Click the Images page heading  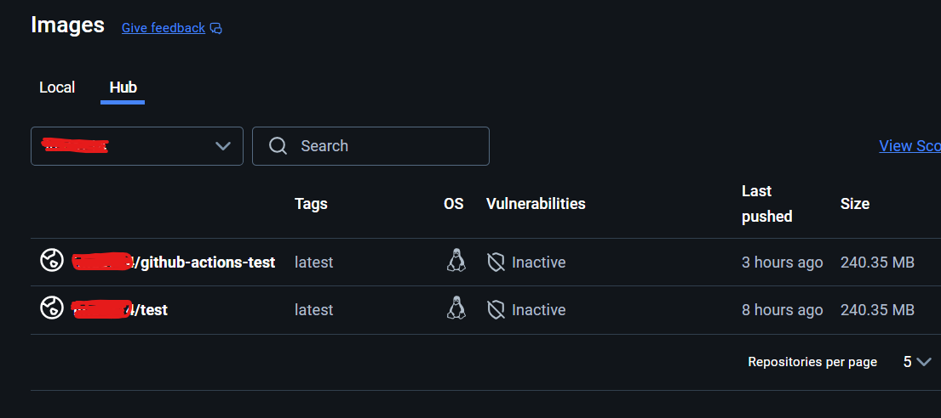tap(67, 25)
